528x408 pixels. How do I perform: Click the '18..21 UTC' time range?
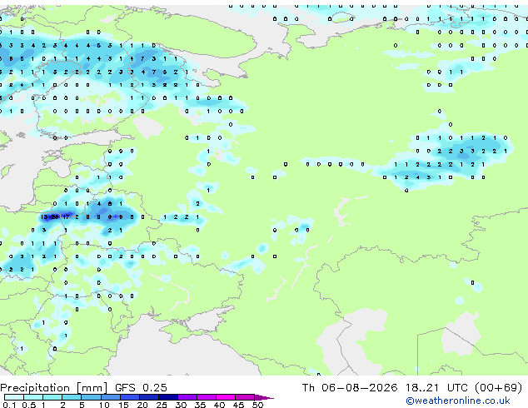[x=436, y=388]
